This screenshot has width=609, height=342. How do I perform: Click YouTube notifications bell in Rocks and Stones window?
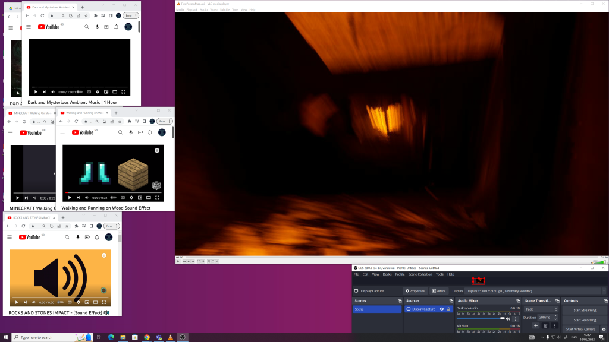pos(97,237)
